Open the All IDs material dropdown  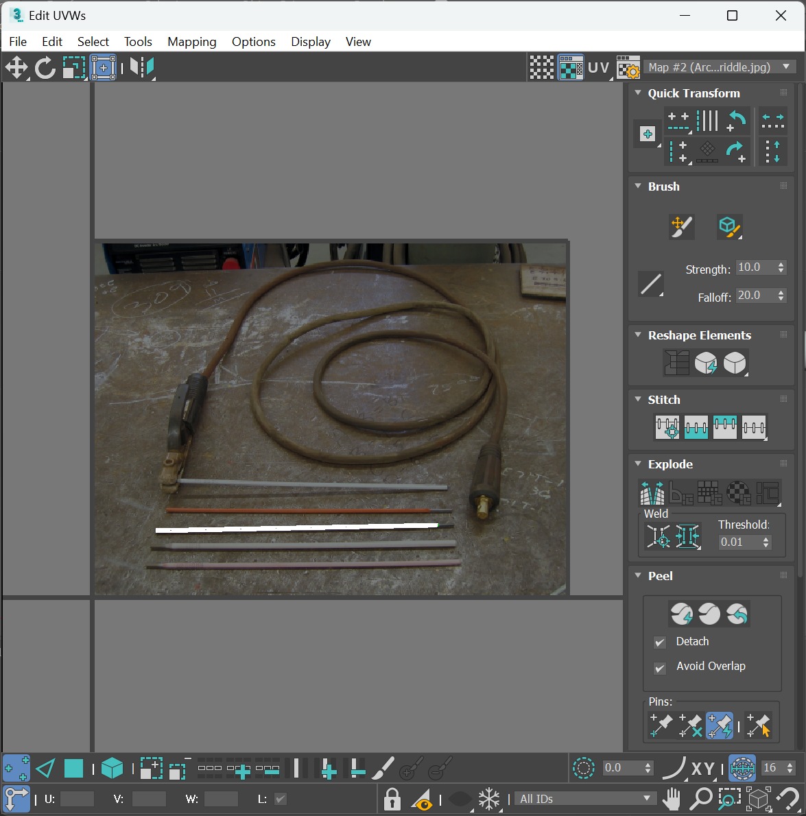pyautogui.click(x=586, y=798)
